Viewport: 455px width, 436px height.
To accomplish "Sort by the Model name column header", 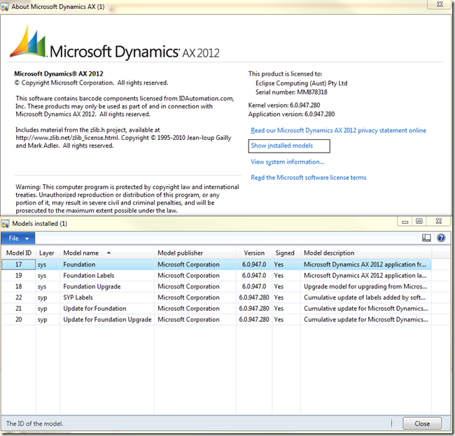I will coord(80,253).
